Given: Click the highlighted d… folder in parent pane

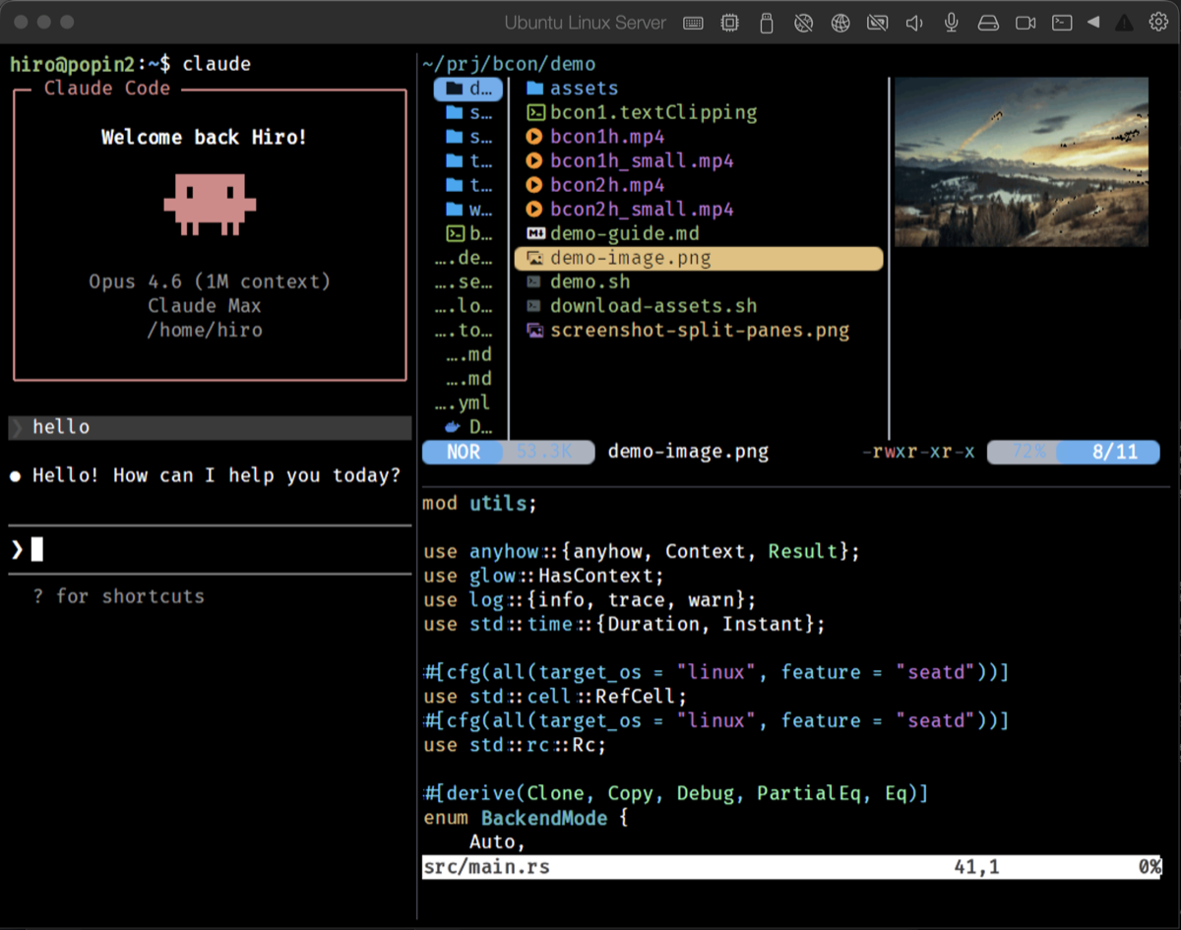Looking at the screenshot, I should pos(468,89).
